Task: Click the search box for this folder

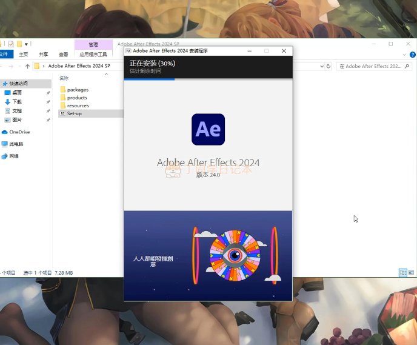Action: [373, 66]
